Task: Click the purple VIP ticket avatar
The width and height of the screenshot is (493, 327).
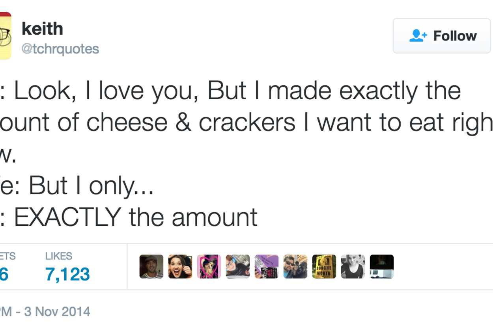Action: point(267,267)
